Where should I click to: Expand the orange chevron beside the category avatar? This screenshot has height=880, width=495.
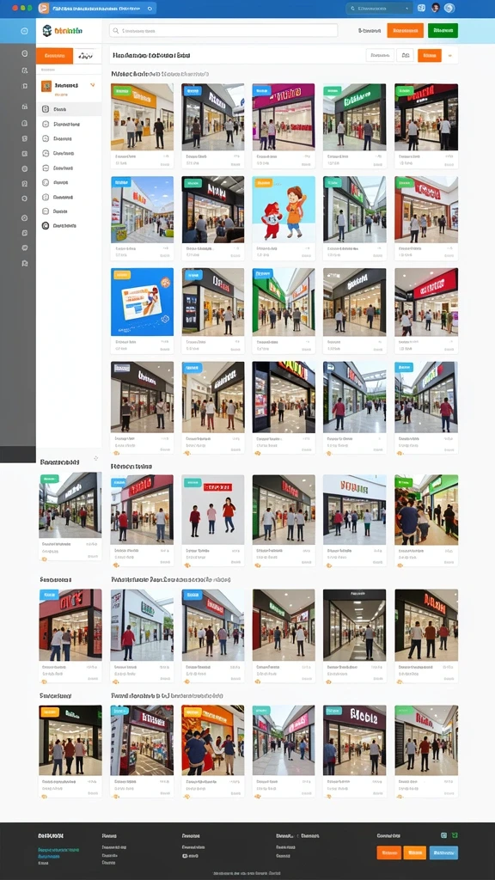pyautogui.click(x=93, y=85)
